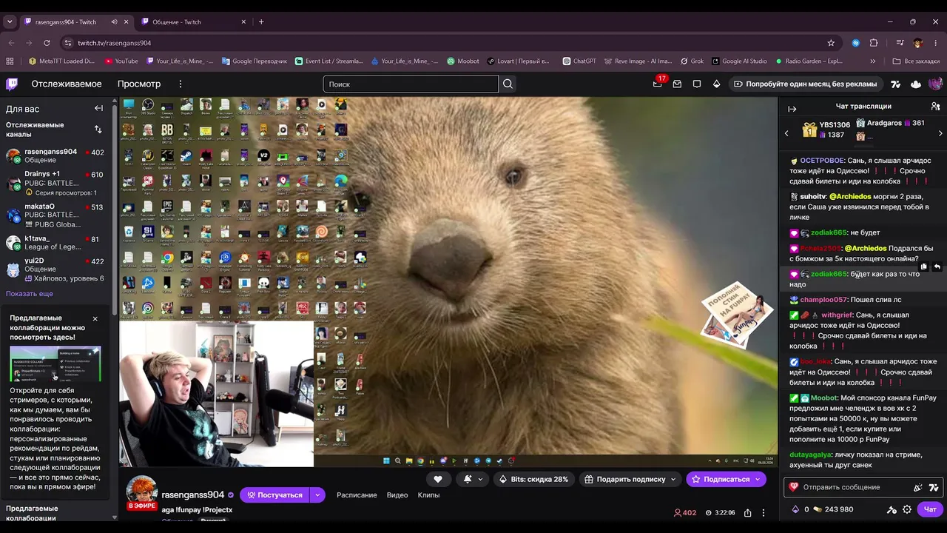Viewport: 947px width, 533px height.
Task: Share the stream with share icon
Action: 748,512
